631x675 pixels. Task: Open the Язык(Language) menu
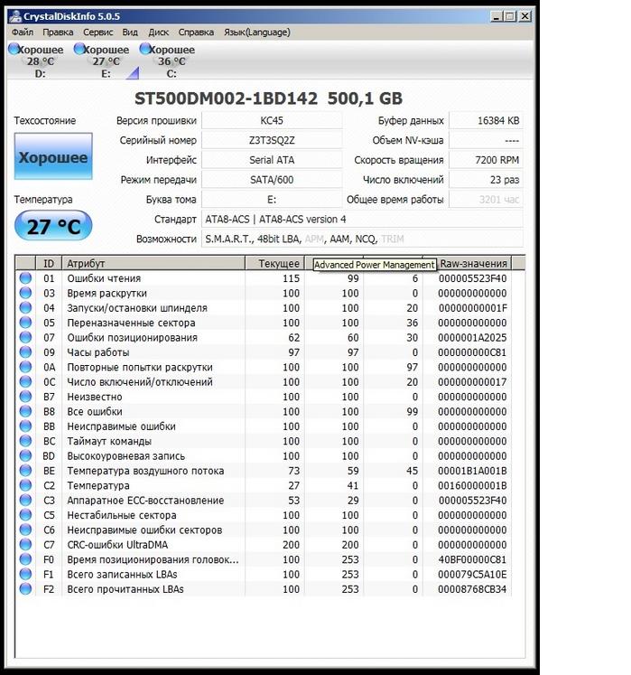(x=256, y=33)
